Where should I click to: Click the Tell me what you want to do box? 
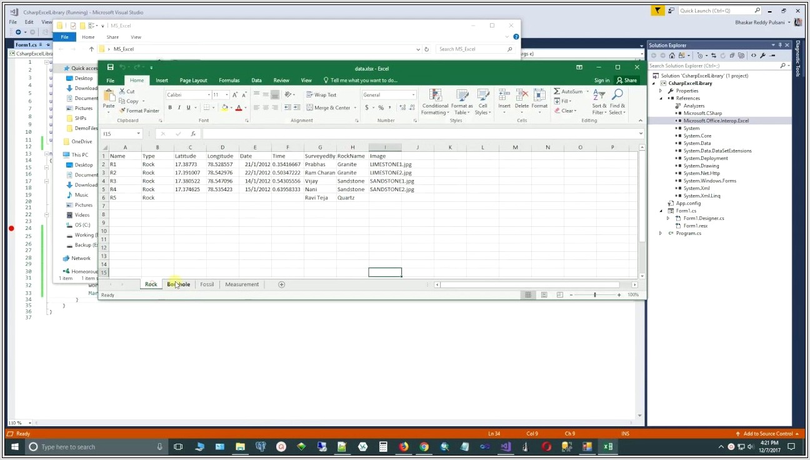(x=361, y=81)
